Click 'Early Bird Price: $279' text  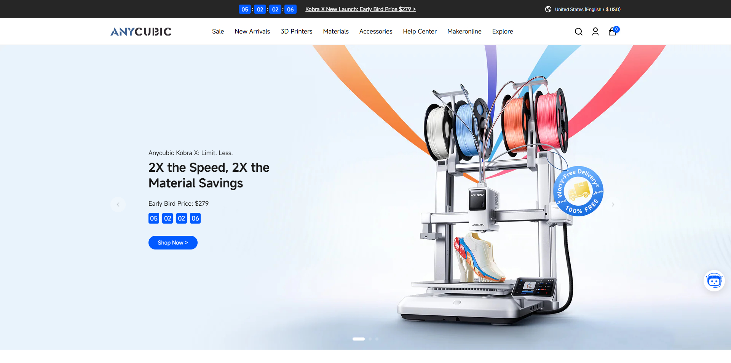click(179, 203)
